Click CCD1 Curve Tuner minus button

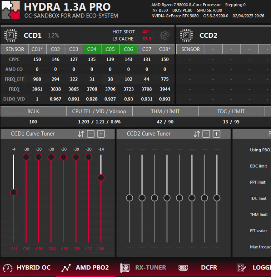[x=91, y=134]
